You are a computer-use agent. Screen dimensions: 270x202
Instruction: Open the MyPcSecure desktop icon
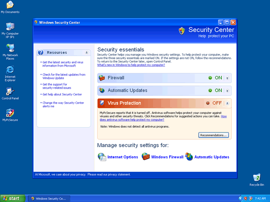coord(10,113)
